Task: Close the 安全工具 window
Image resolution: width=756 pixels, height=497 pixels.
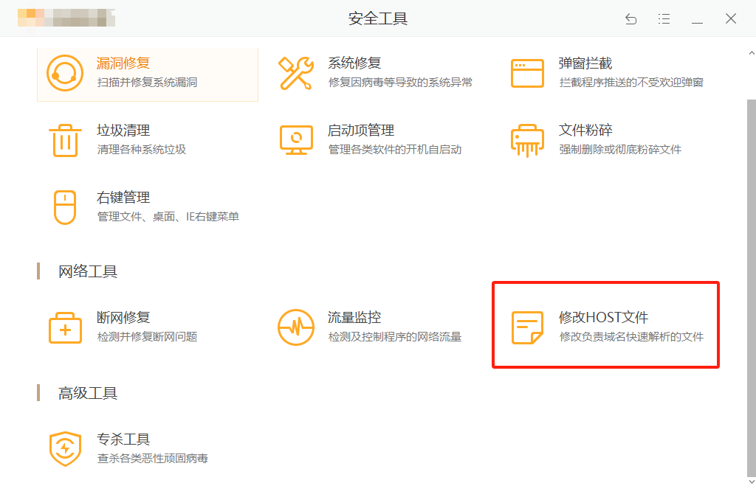Action: coord(731,18)
